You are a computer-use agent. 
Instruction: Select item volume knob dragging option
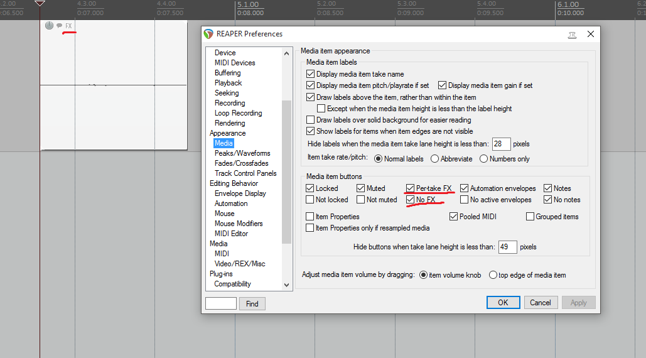coord(423,275)
